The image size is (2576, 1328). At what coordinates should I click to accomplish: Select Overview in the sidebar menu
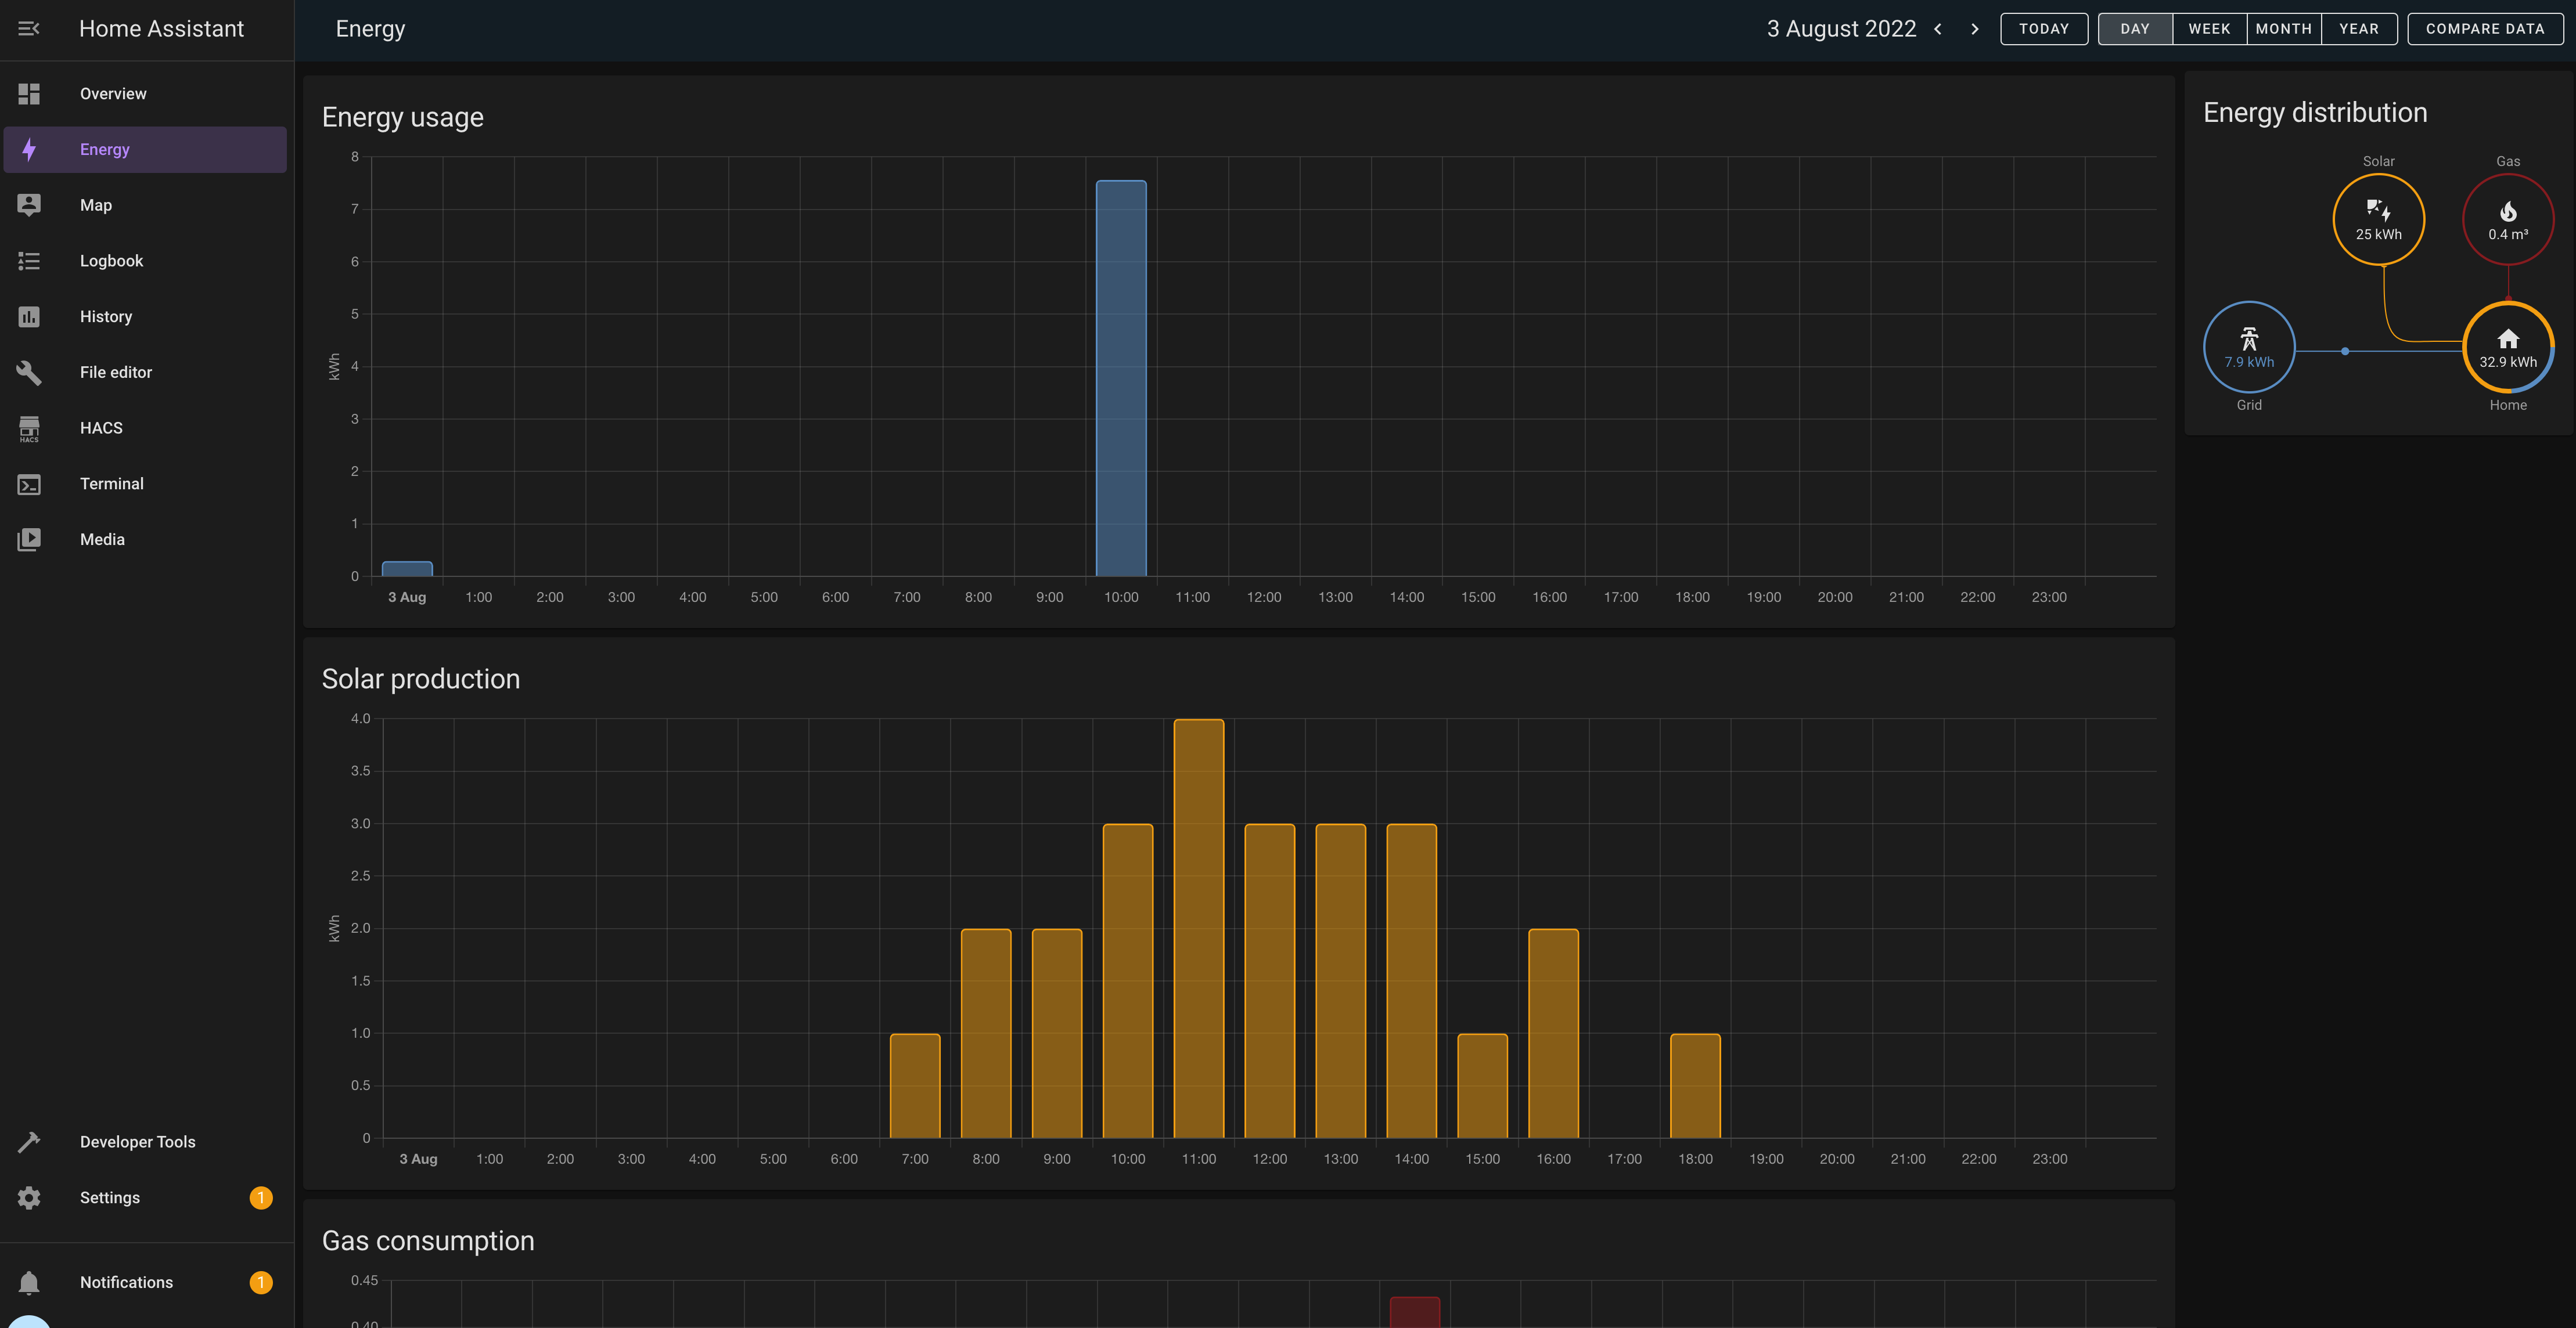tap(113, 93)
